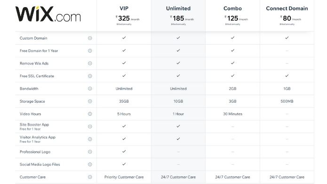This screenshot has height=184, width=327.
Task: Click VIP checkmark for Professional Logo
Action: coord(124,151)
